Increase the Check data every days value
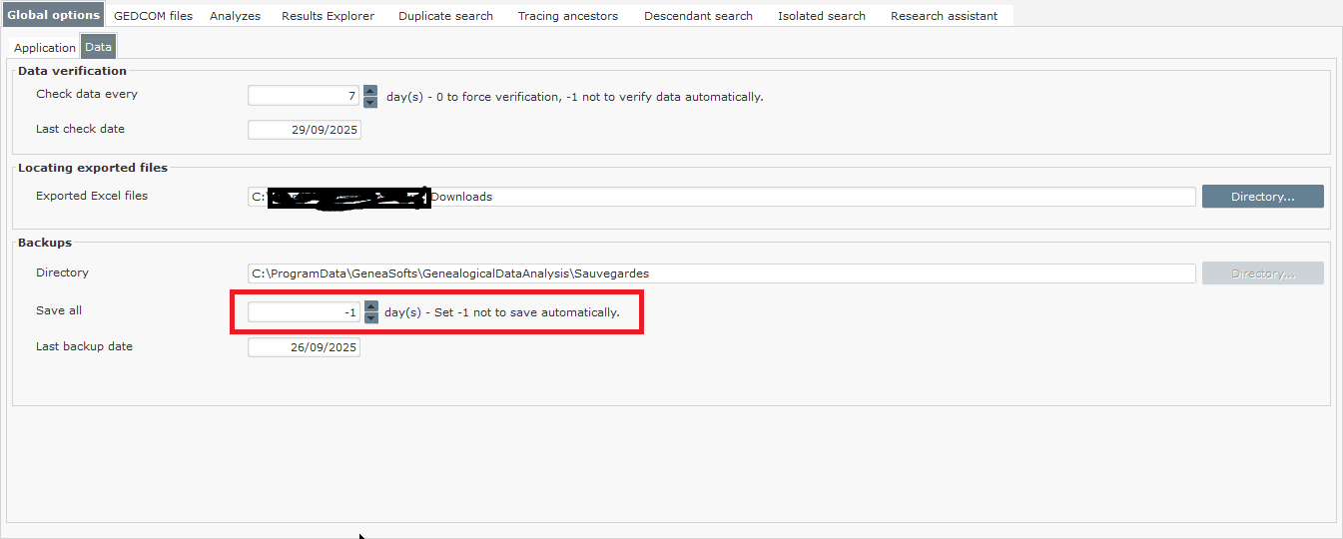1343x539 pixels. [x=370, y=91]
